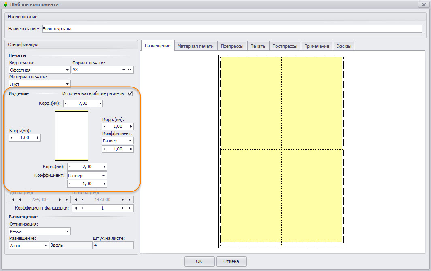
Task: Increase the right-side Корр.(мм) value
Action: pyautogui.click(x=131, y=127)
